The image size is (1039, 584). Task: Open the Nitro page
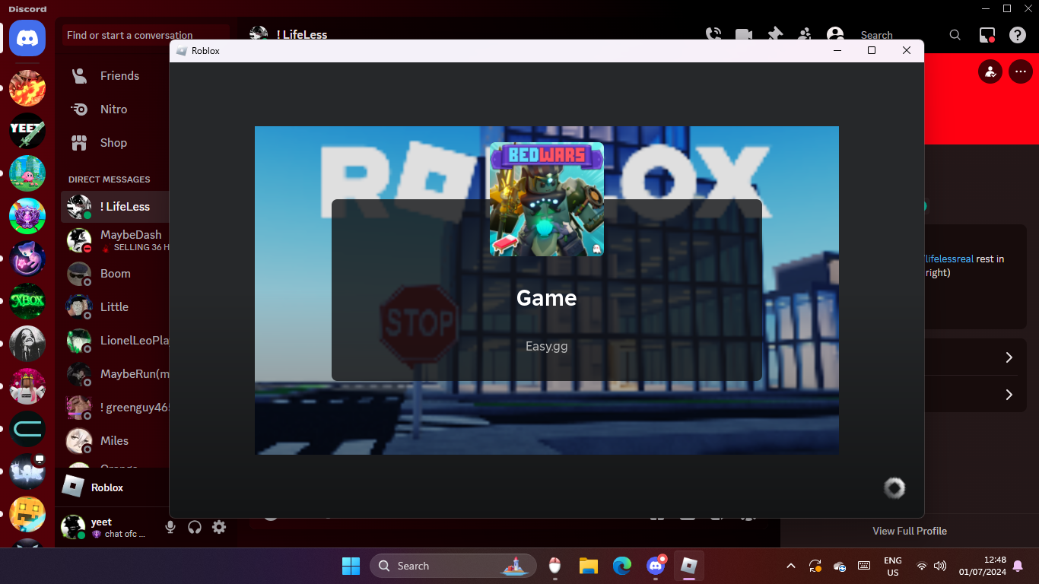pyautogui.click(x=115, y=109)
